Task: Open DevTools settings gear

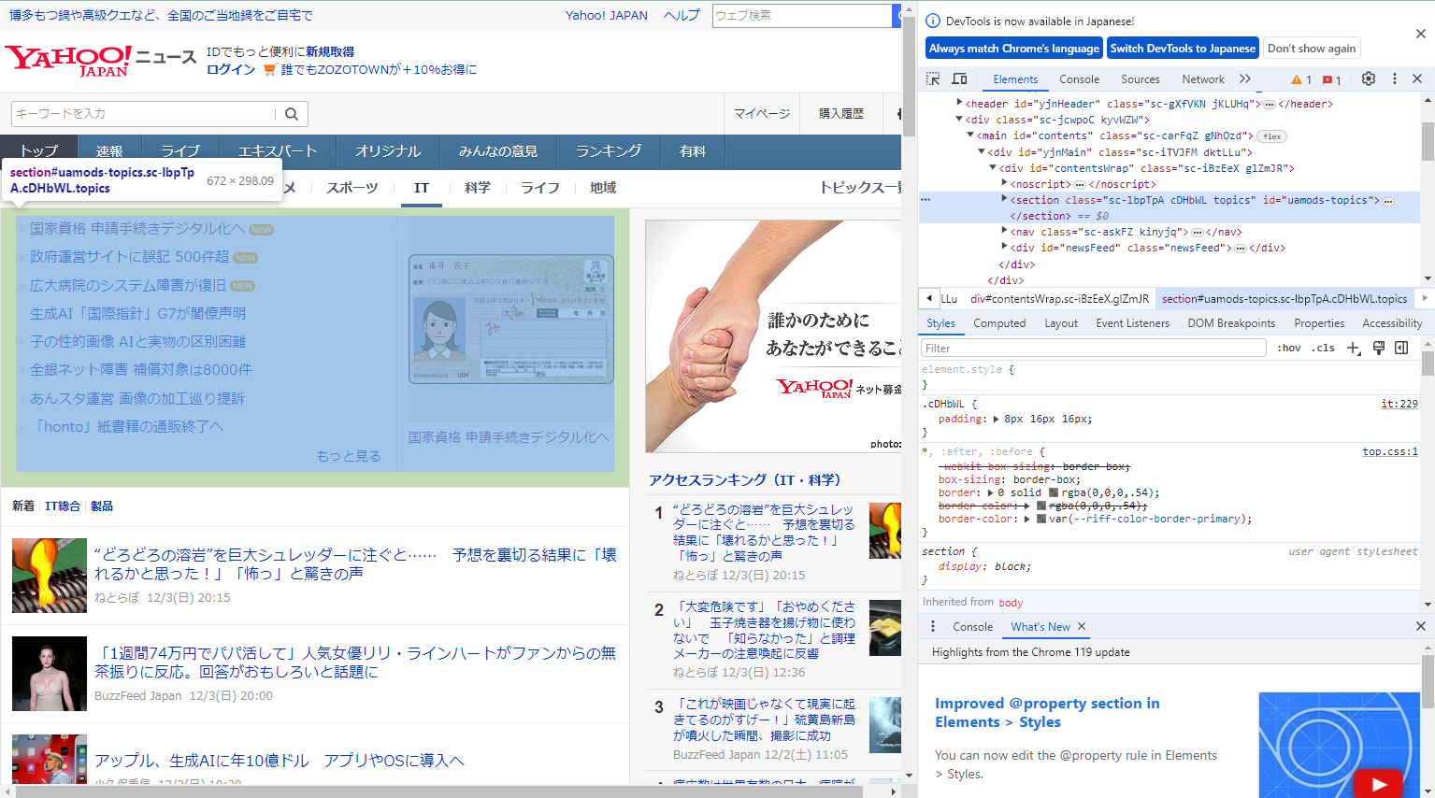Action: [x=1368, y=79]
